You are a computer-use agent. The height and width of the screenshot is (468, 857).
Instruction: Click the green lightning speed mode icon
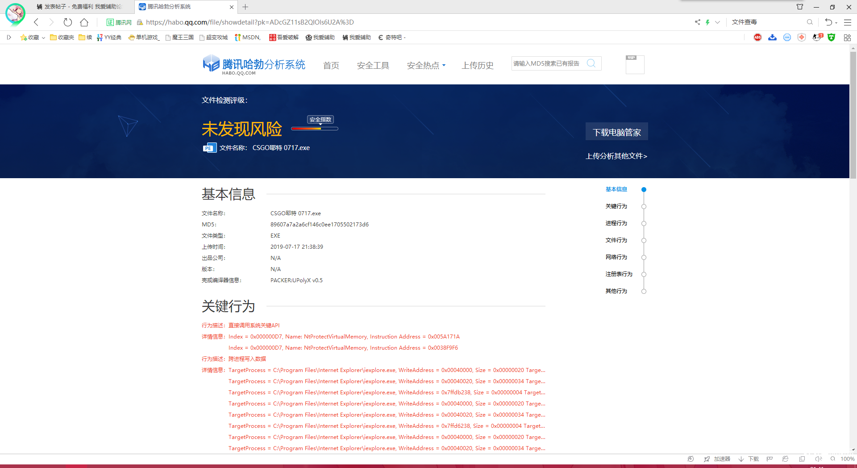[707, 22]
